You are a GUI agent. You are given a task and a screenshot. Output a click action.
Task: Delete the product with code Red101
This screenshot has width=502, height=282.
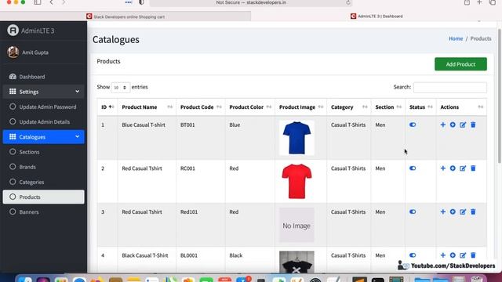(x=473, y=211)
